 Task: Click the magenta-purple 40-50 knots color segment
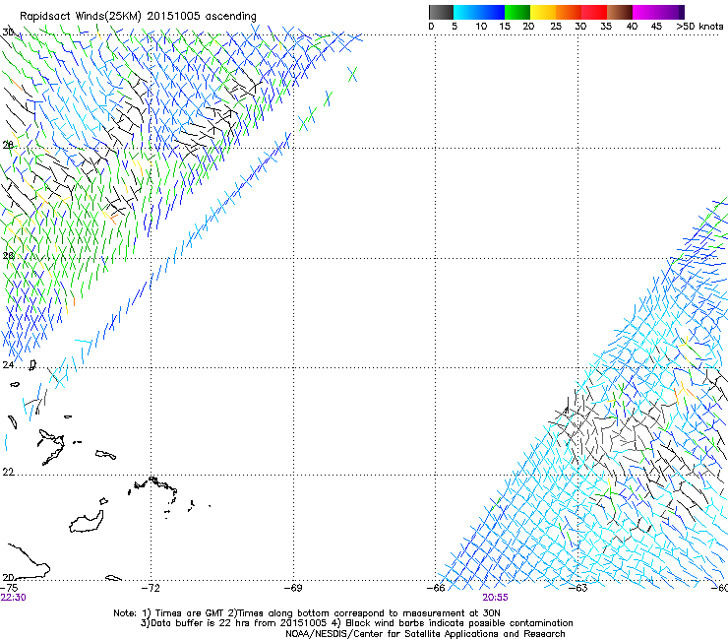(658, 12)
